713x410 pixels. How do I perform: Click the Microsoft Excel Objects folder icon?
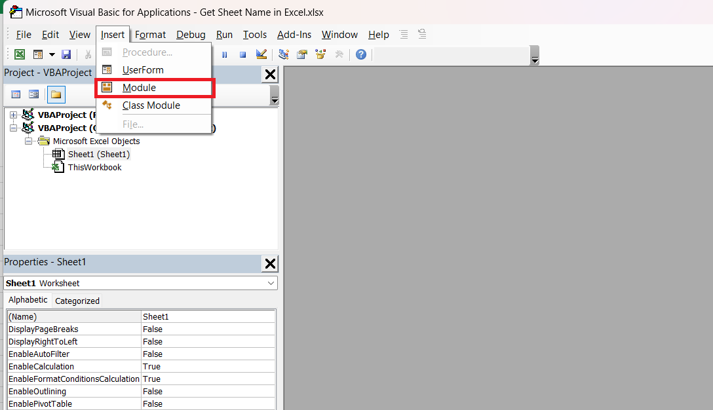44,141
